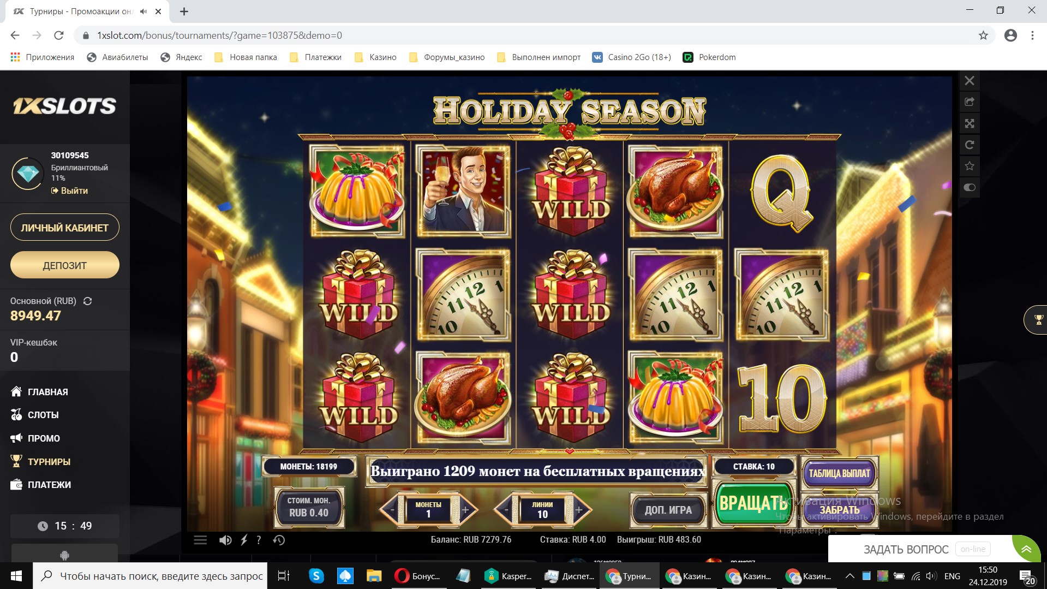Open the game hamburger menu icon
Image resolution: width=1047 pixels, height=589 pixels.
pyautogui.click(x=200, y=540)
